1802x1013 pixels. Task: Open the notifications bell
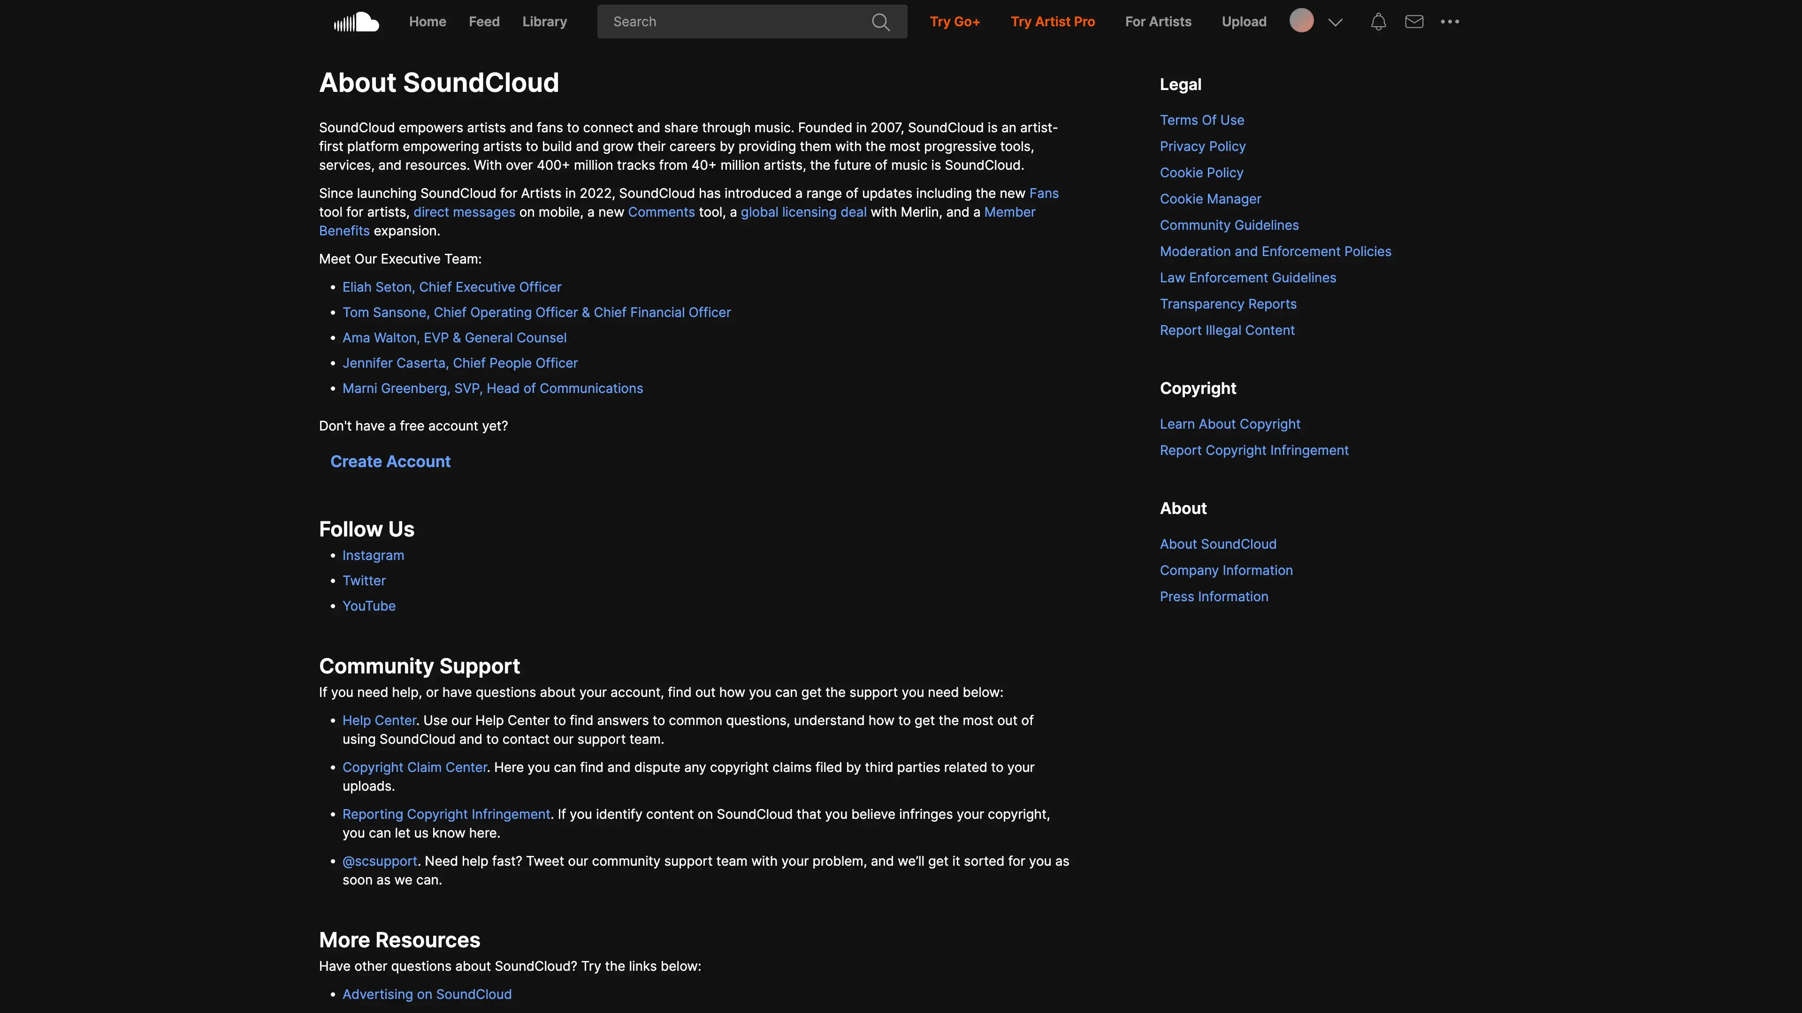1378,22
